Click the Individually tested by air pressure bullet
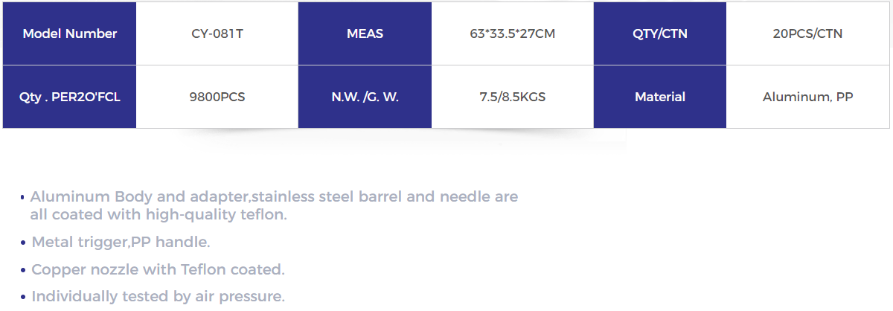Viewport: 893px width, 311px height. click(158, 296)
